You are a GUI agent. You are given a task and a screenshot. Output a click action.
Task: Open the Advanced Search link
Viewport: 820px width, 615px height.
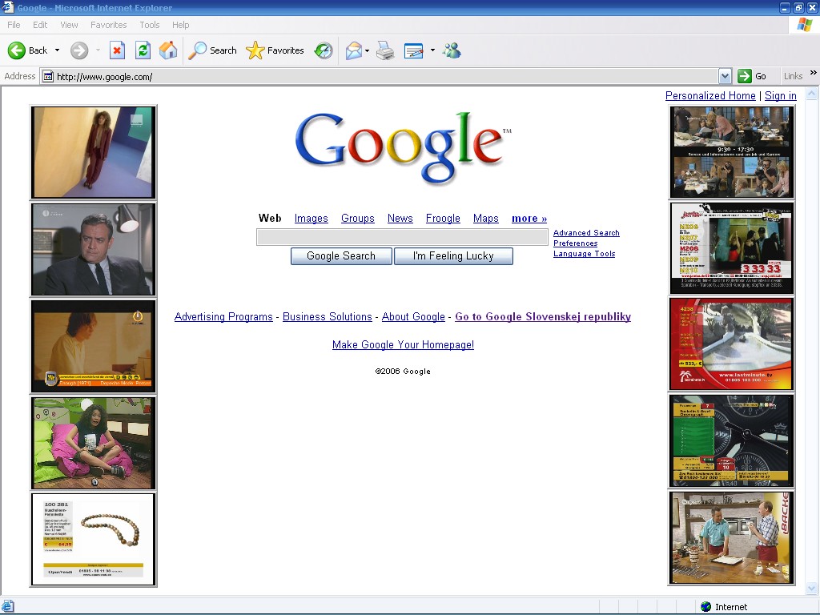[586, 233]
